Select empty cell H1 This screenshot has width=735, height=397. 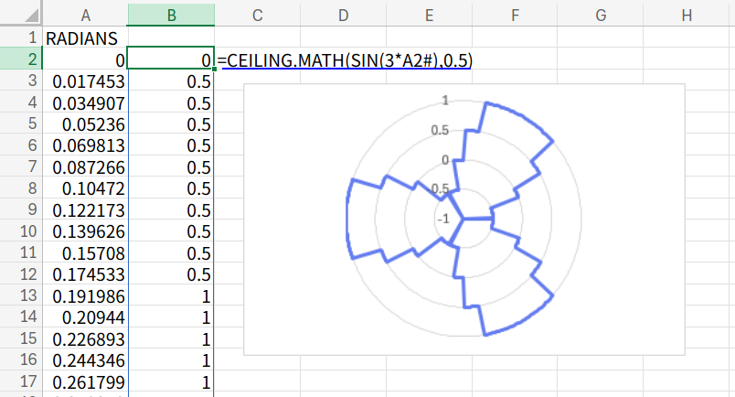[687, 38]
